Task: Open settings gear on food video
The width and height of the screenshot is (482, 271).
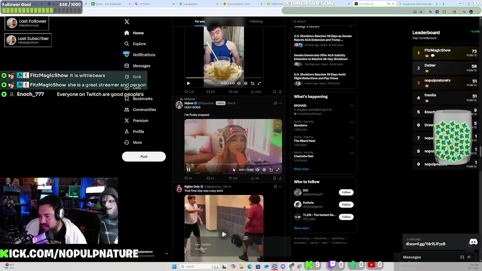Action: (246, 84)
